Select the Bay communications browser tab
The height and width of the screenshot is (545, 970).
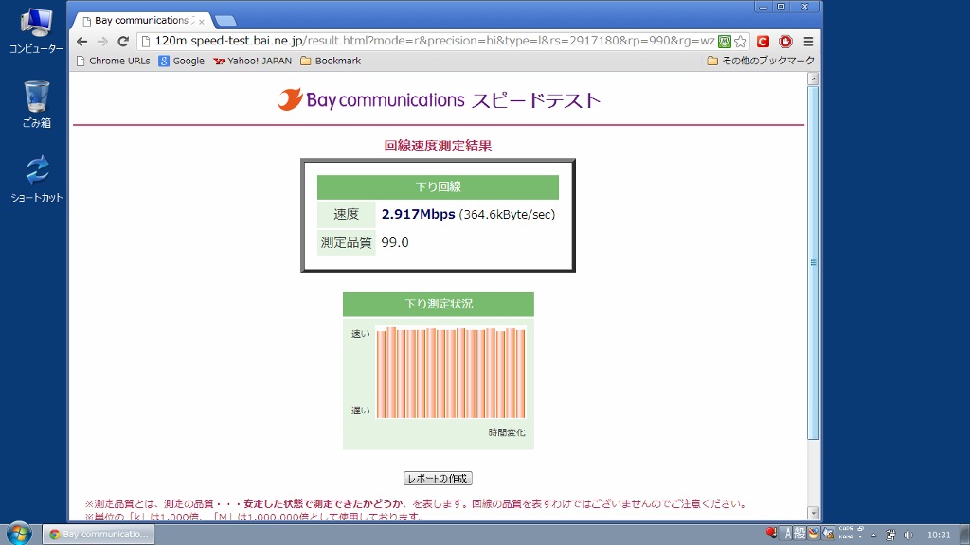[x=142, y=20]
